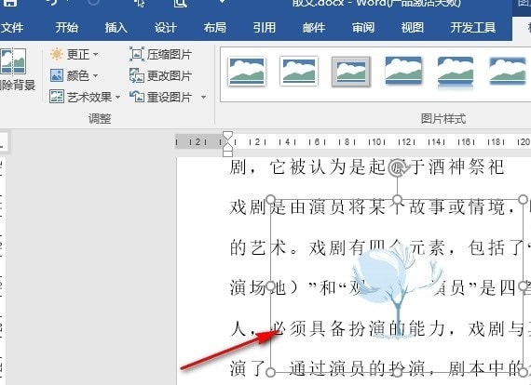Apply the third highlighted picture style
This screenshot has width=531, height=385.
(x=351, y=72)
